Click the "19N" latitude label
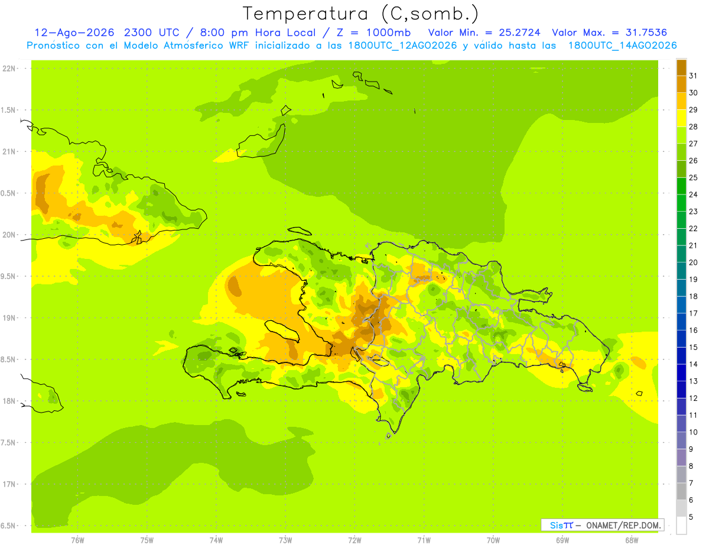This screenshot has height=548, width=709. [x=9, y=318]
